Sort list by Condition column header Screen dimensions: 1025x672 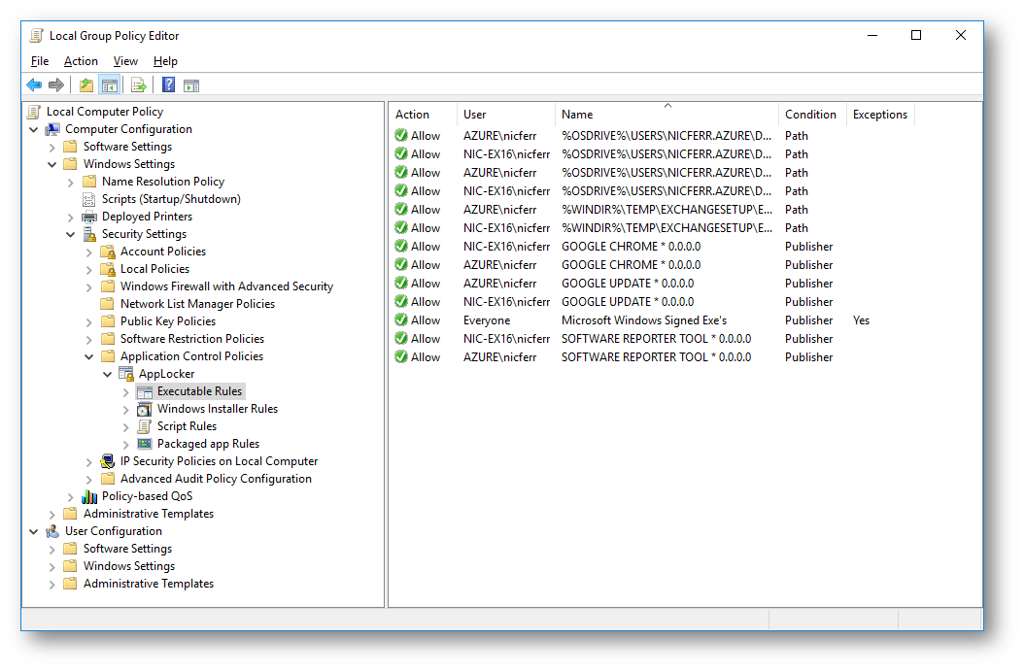click(x=810, y=115)
